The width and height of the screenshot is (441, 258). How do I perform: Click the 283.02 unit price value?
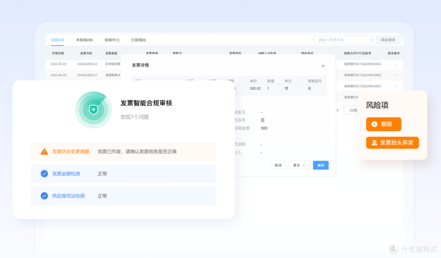coord(255,88)
